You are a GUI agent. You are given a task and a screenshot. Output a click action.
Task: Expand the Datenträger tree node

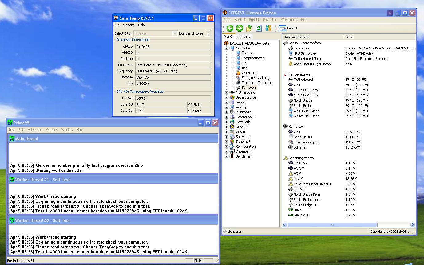[227, 117]
